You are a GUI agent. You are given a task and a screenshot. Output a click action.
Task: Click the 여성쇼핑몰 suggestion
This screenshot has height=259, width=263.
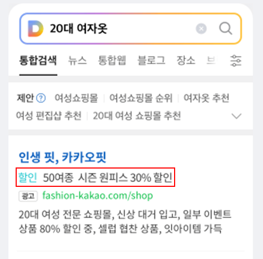point(77,98)
